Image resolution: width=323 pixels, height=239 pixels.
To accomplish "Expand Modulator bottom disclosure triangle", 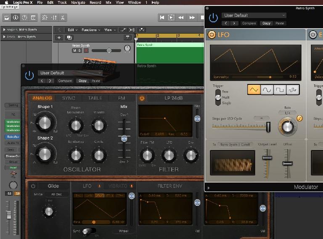I will [x=209, y=188].
